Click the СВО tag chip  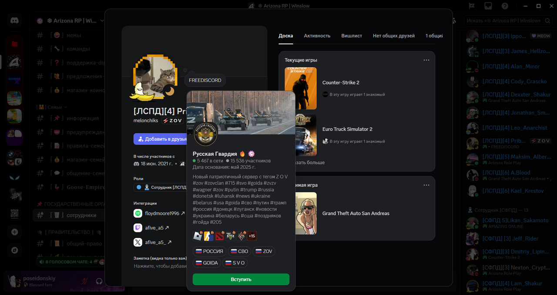pos(239,251)
